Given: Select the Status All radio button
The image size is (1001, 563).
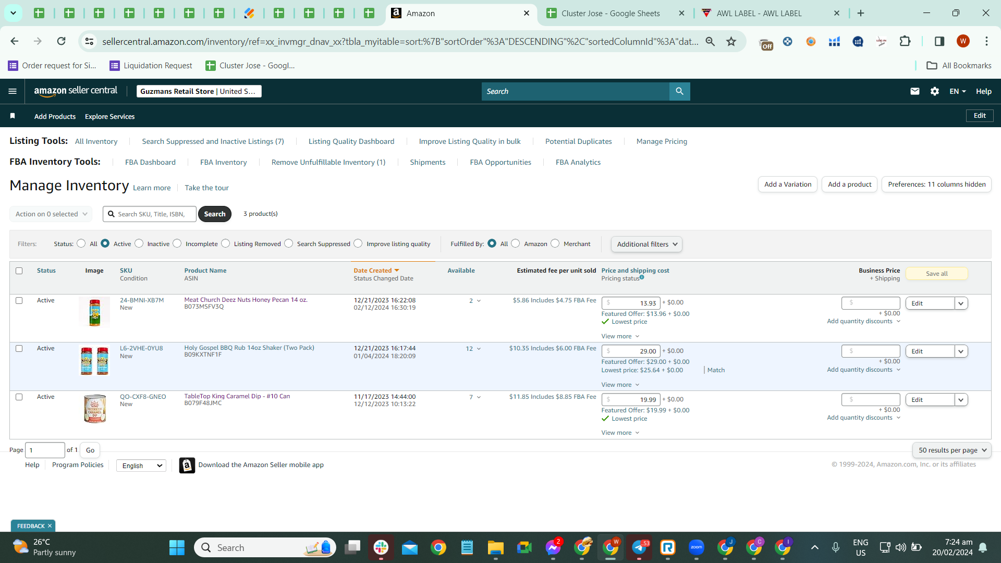Looking at the screenshot, I should [x=81, y=243].
